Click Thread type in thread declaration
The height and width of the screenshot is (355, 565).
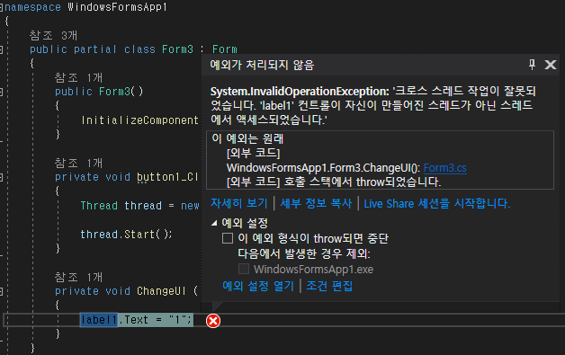(x=99, y=206)
